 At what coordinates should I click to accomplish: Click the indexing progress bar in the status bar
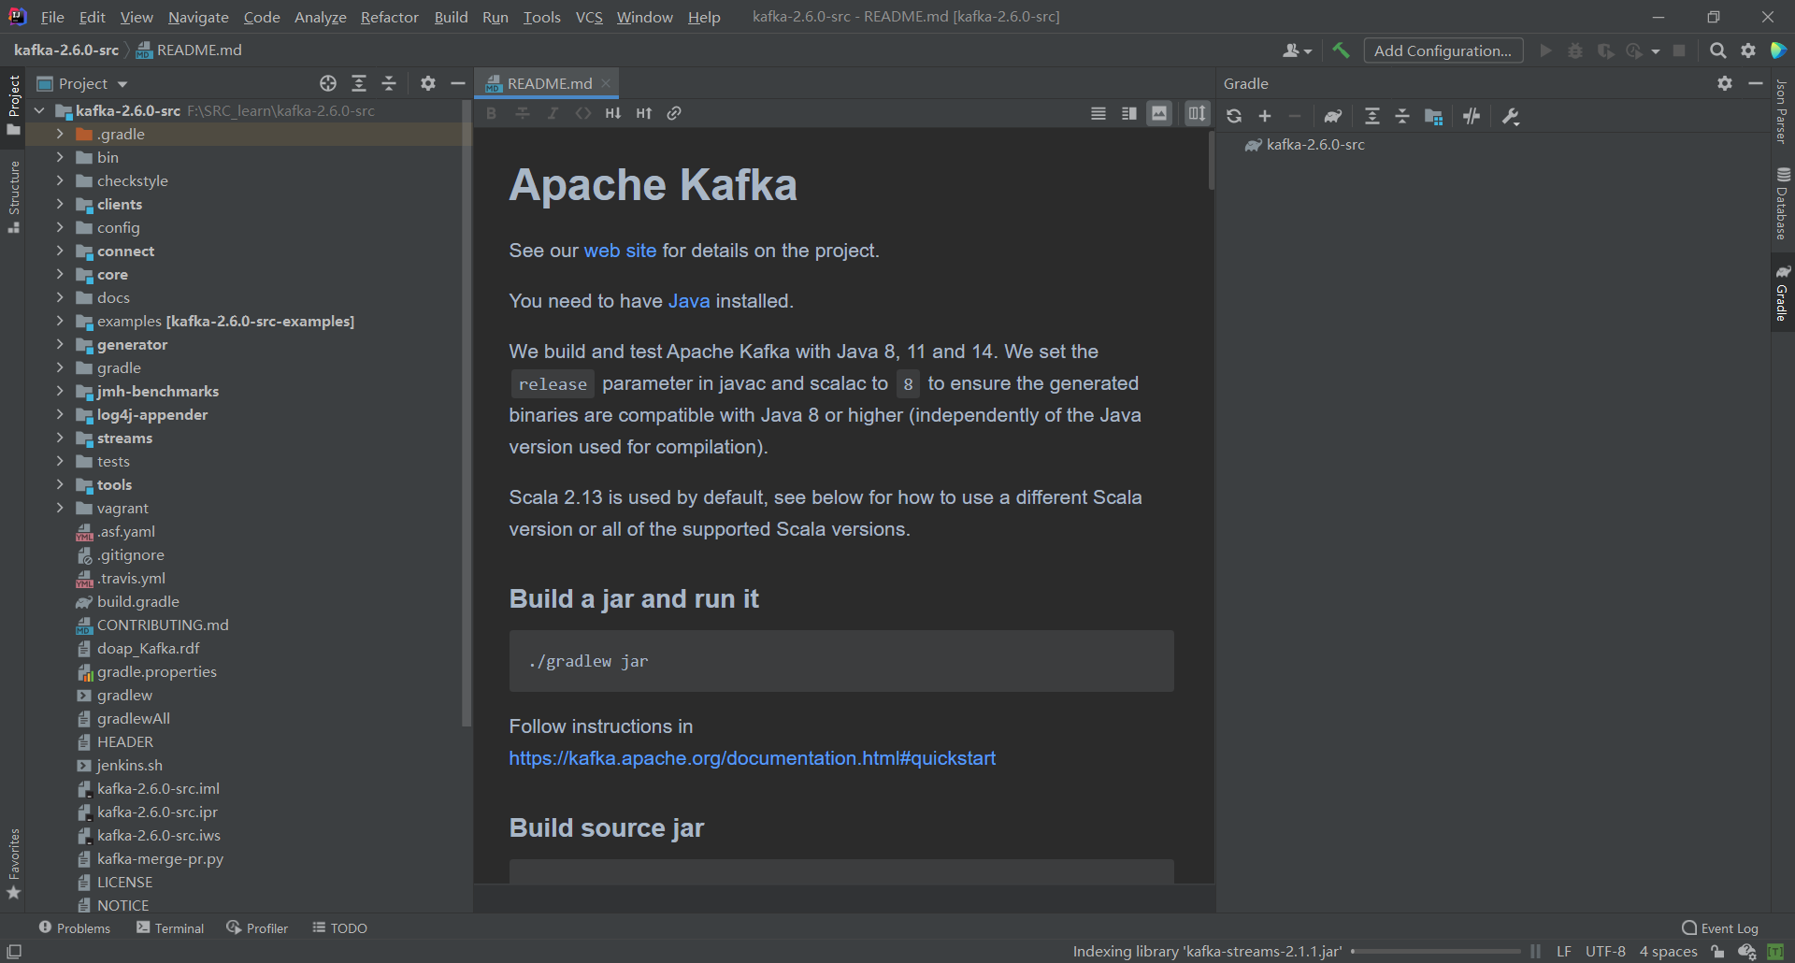coord(1436,952)
